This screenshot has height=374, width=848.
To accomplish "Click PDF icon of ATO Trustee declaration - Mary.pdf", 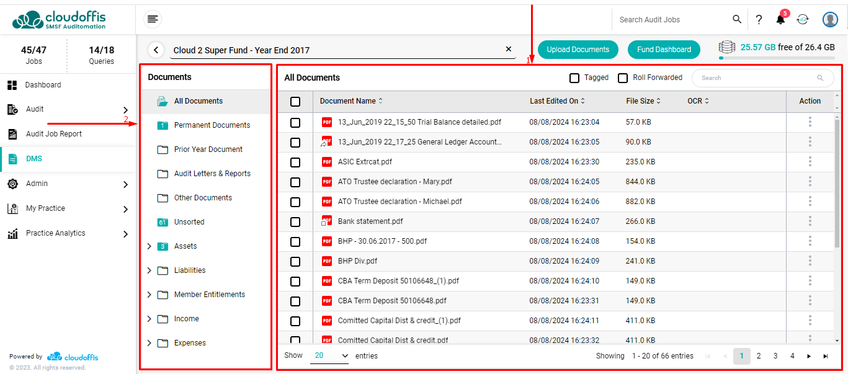I will 327,182.
